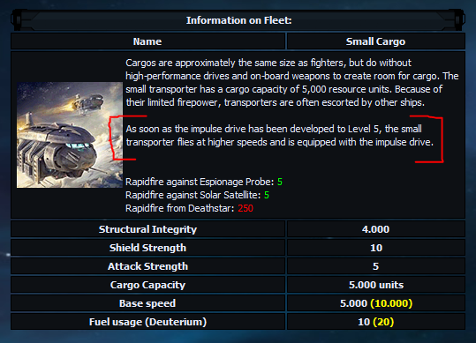Click the Attack Strength row label
The height and width of the screenshot is (343, 476).
point(147,266)
